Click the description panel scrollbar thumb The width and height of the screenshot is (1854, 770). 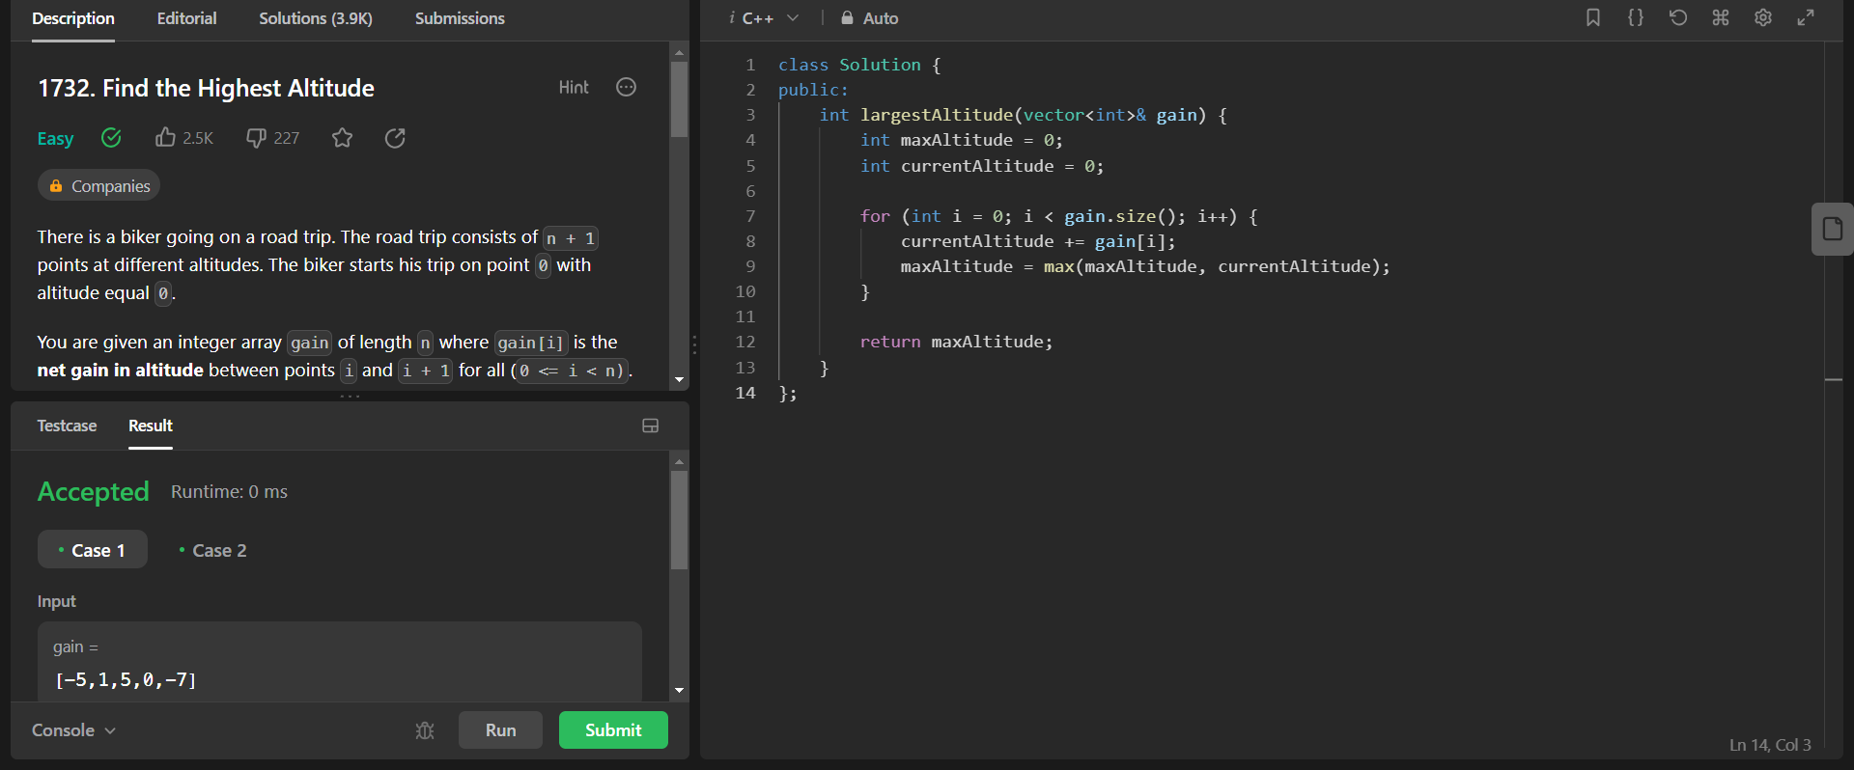point(680,99)
